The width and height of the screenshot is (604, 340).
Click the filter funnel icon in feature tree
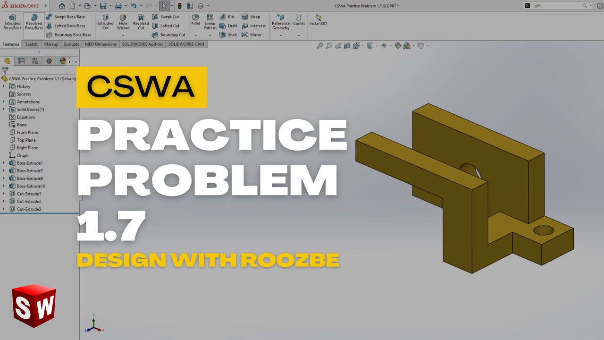click(5, 70)
